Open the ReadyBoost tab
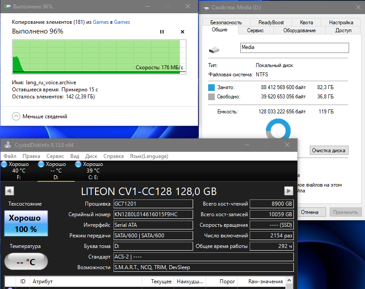This screenshot has width=365, height=289. pos(271,23)
